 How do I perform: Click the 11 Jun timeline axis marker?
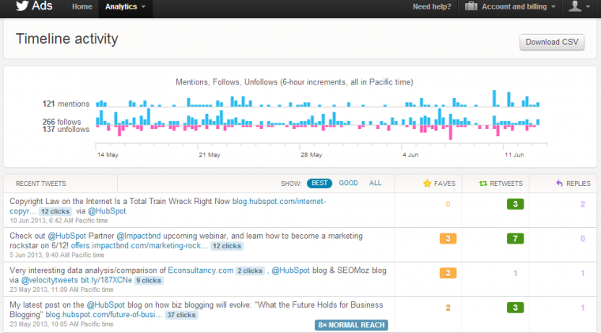pos(514,155)
